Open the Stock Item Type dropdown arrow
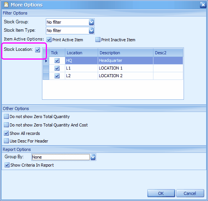208x201 pixels. click(x=91, y=31)
